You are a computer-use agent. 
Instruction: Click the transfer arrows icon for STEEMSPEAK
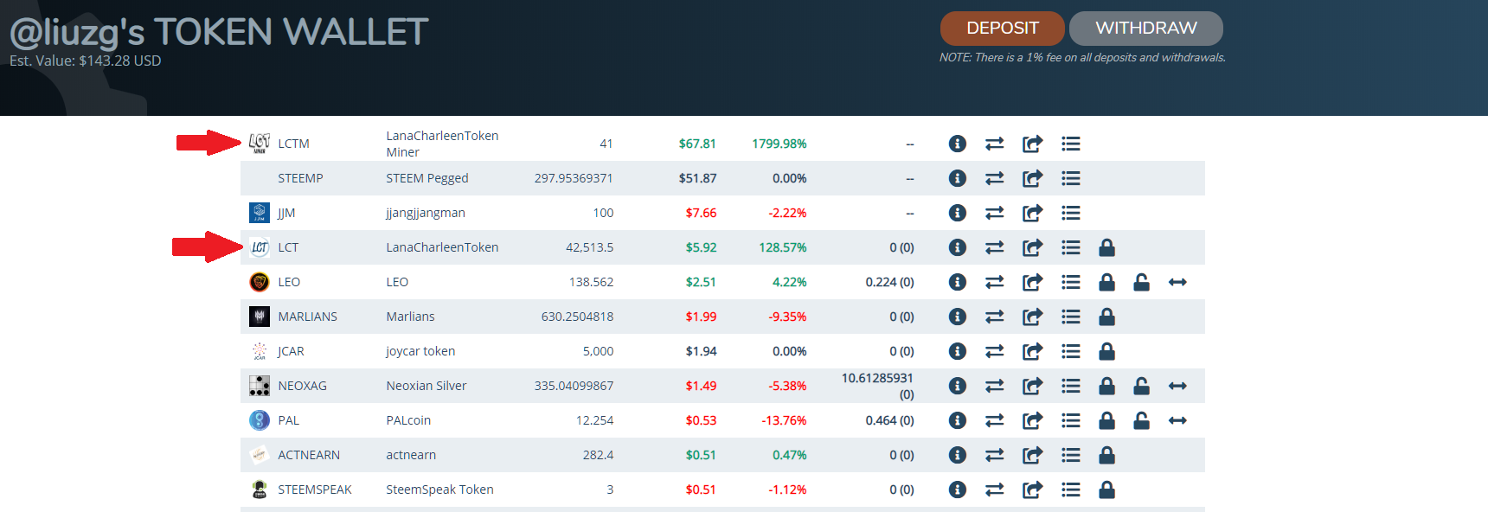click(995, 490)
